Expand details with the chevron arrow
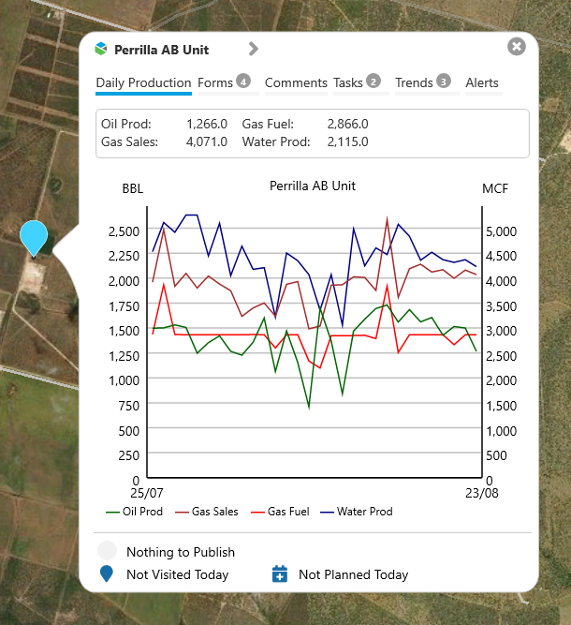571x625 pixels. pyautogui.click(x=253, y=50)
